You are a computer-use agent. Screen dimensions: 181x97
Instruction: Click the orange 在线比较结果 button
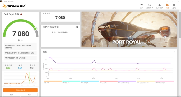pyautogui.click(x=20, y=90)
